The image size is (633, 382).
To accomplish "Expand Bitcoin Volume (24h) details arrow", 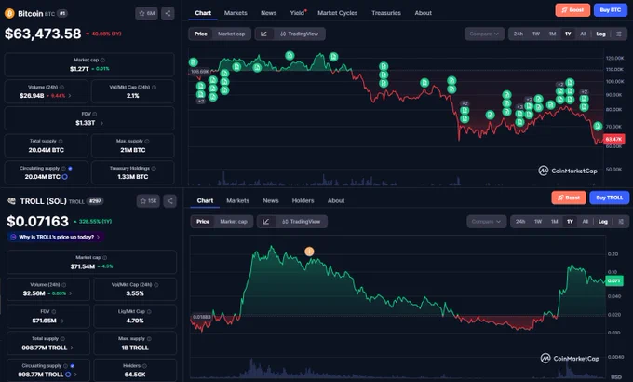I will tap(70, 96).
